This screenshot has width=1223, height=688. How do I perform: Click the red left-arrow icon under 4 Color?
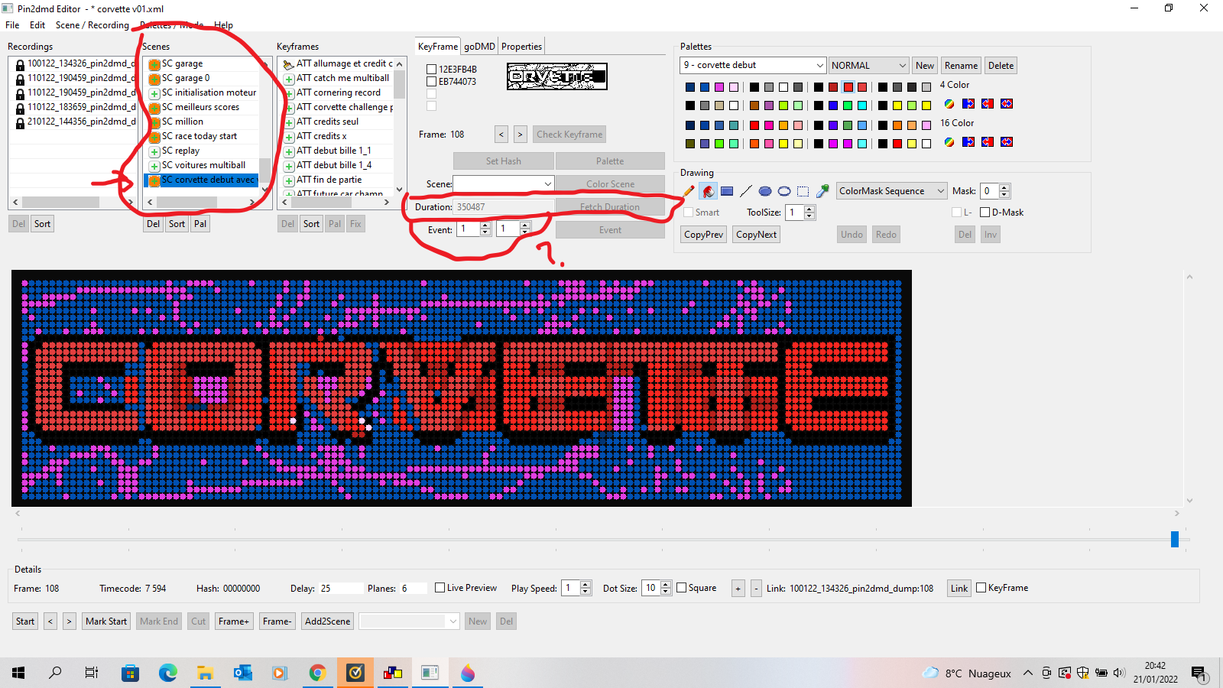click(x=988, y=104)
